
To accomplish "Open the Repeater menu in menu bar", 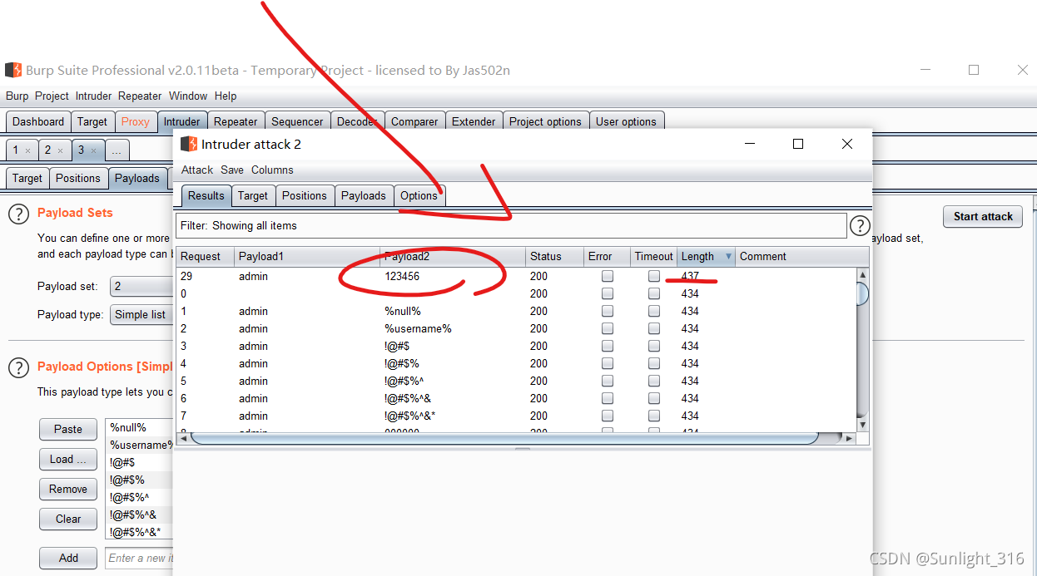I will click(140, 96).
